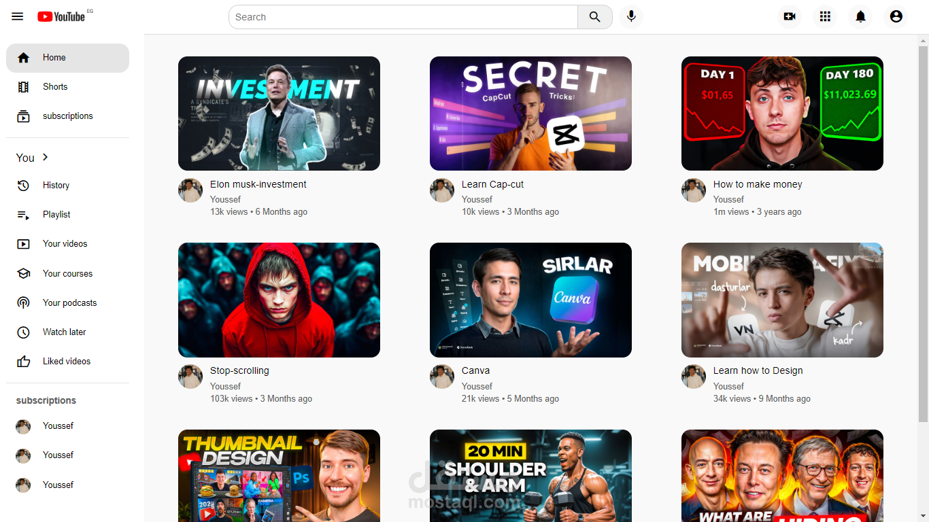Click the History clock icon
This screenshot has height=522, width=929.
[24, 186]
